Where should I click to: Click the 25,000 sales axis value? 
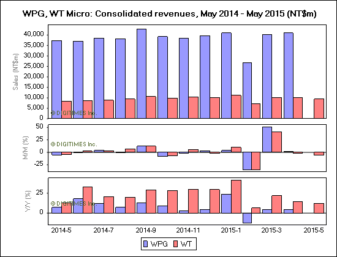tap(34, 65)
